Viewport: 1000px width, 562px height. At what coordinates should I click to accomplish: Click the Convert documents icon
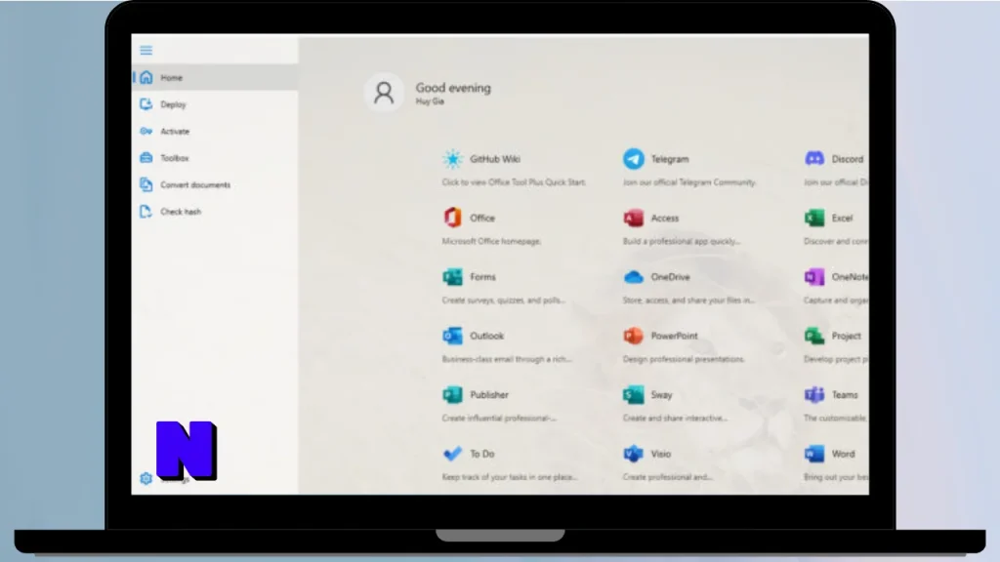pos(146,184)
